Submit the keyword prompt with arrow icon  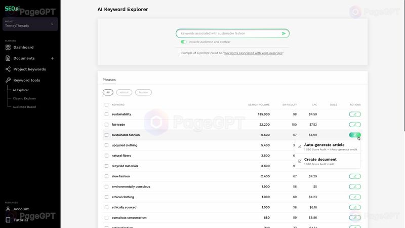[283, 33]
